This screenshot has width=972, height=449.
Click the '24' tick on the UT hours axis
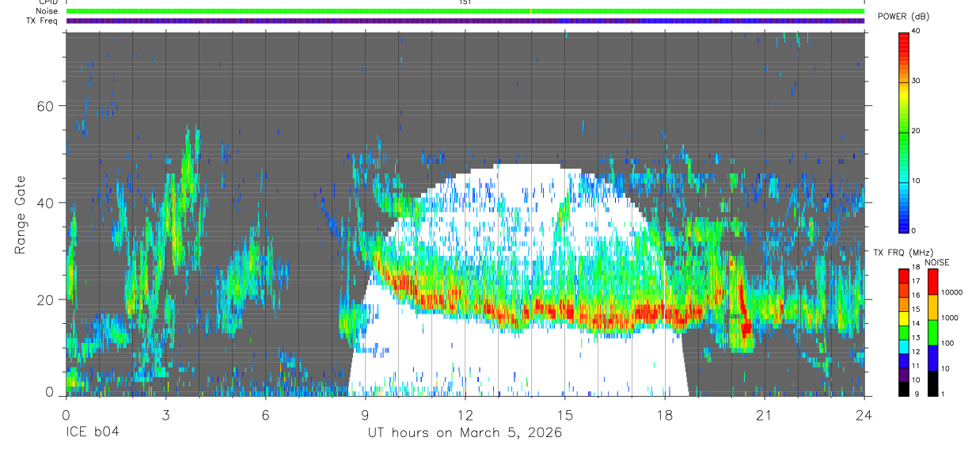[864, 415]
